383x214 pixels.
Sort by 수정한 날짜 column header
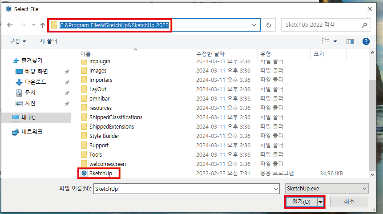click(210, 54)
